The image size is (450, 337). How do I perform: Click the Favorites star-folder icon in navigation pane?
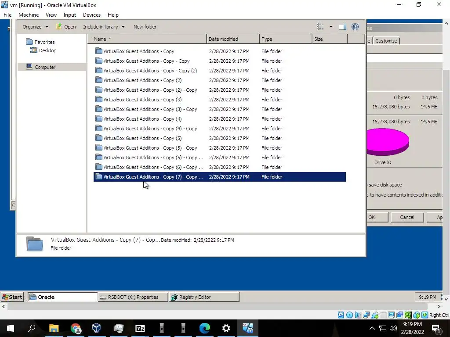click(x=29, y=42)
